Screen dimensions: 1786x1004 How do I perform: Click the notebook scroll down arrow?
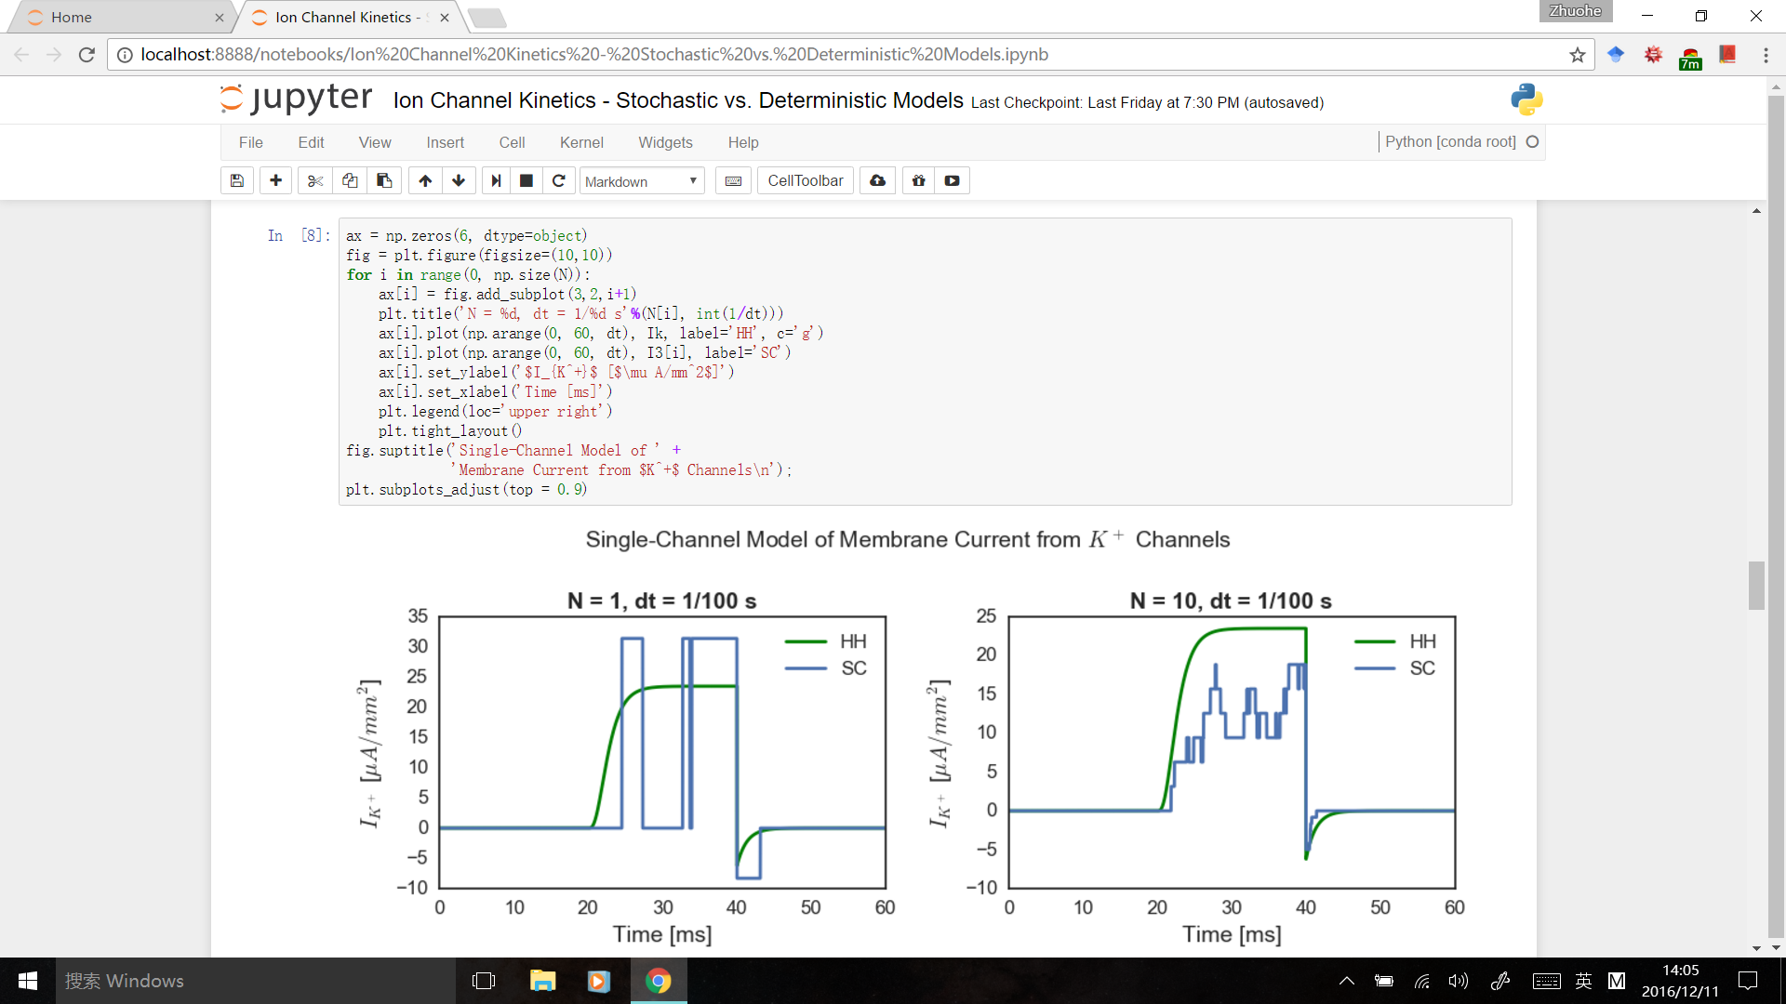1756,948
